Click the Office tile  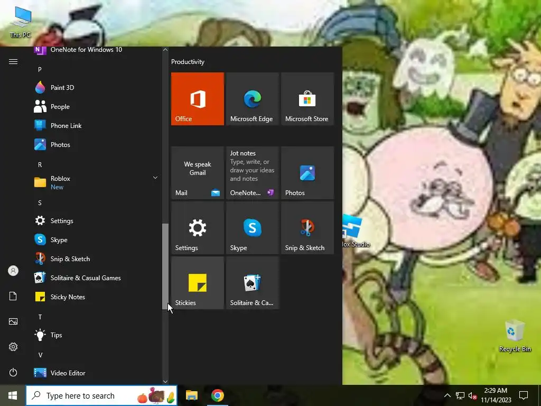pos(198,99)
